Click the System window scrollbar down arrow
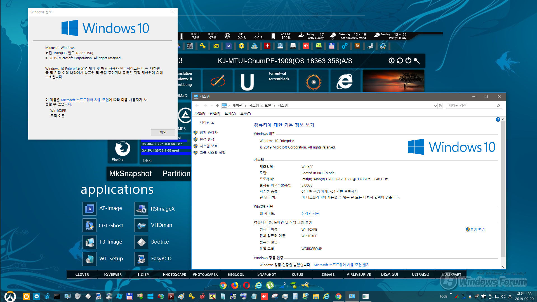This screenshot has width=537, height=302. point(503,267)
